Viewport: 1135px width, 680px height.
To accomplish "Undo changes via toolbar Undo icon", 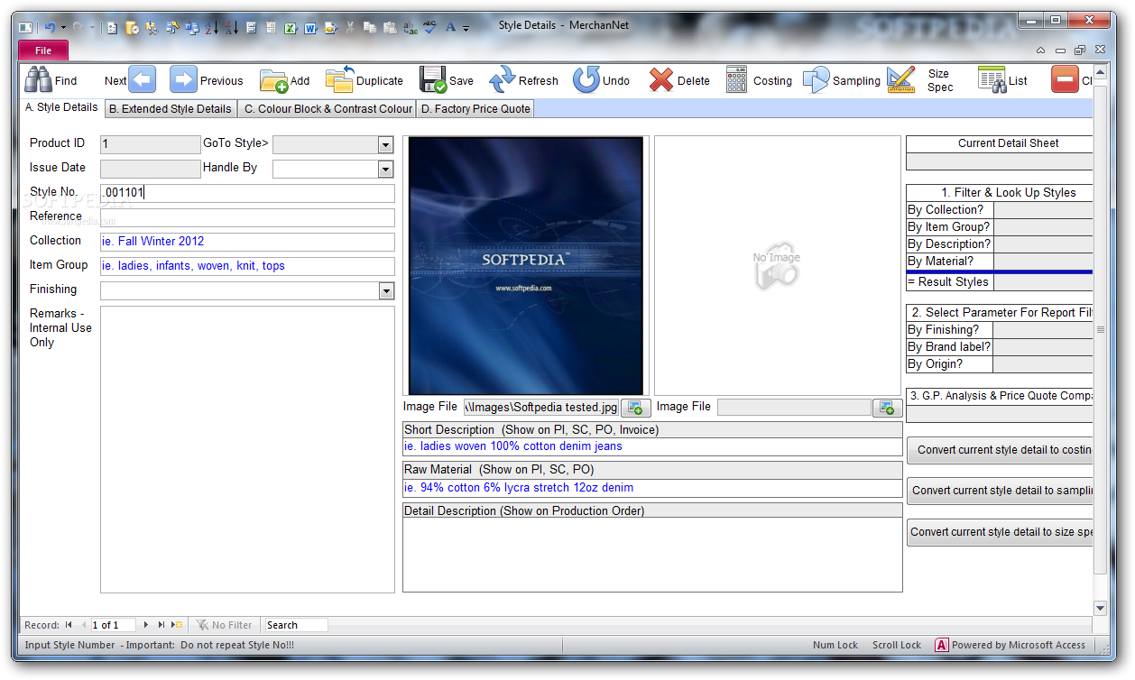I will click(586, 80).
